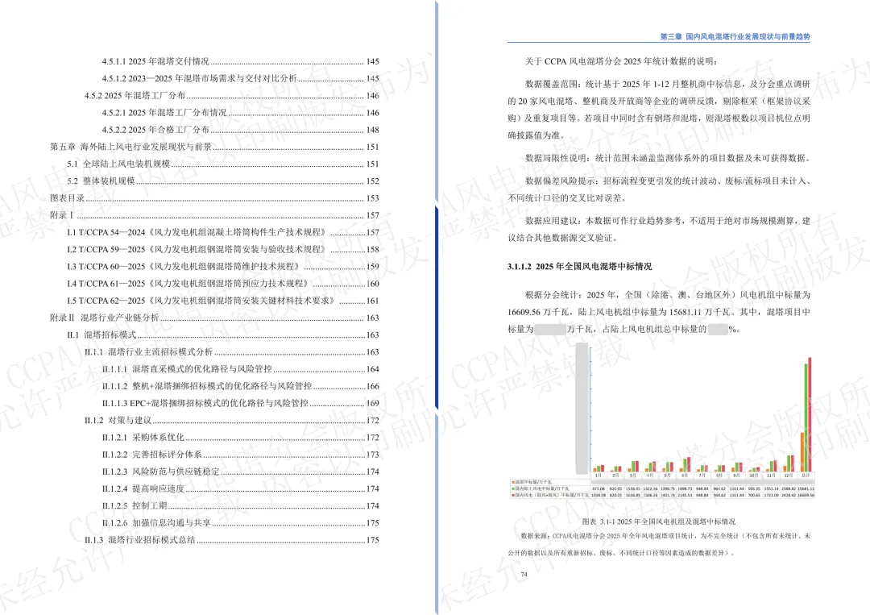870x615 pixels.
Task: Open entry 4.5.2.1 2025 年混塔工厂分布情况
Action: point(240,113)
